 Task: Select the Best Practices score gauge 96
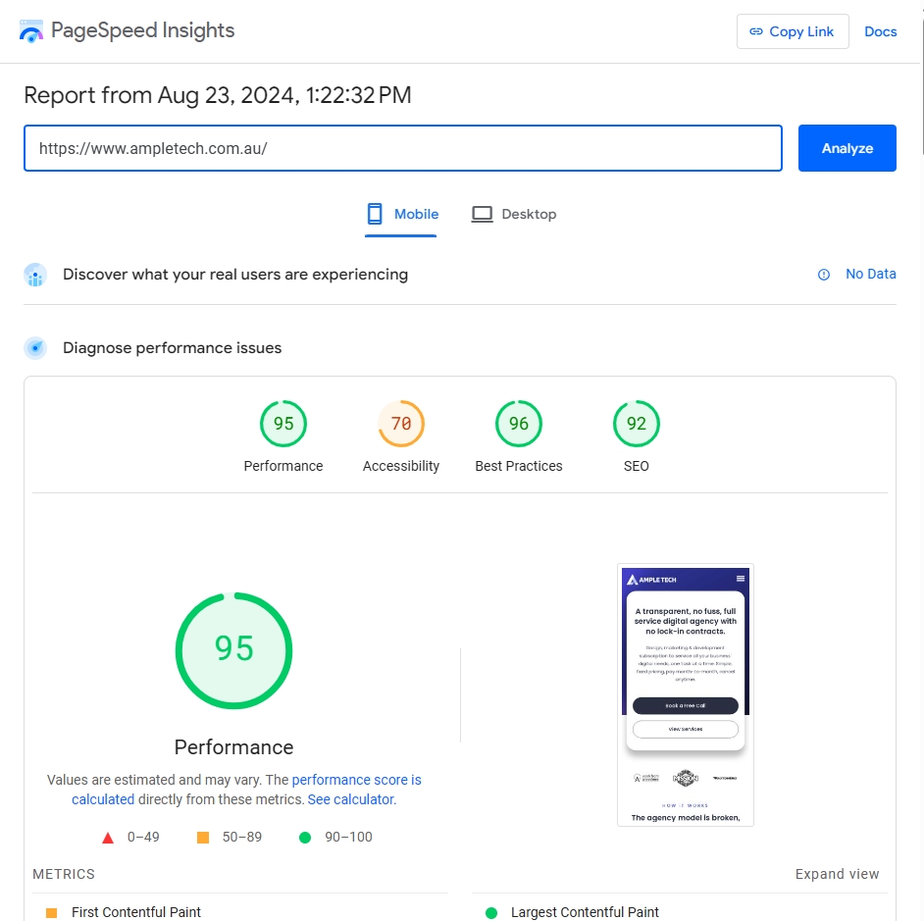pyautogui.click(x=519, y=424)
